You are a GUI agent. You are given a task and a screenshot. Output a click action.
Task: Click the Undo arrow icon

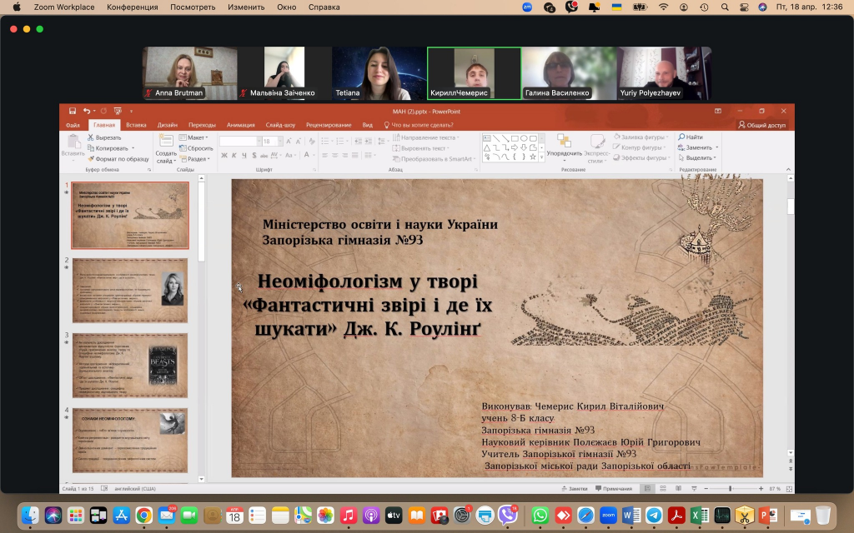[86, 111]
